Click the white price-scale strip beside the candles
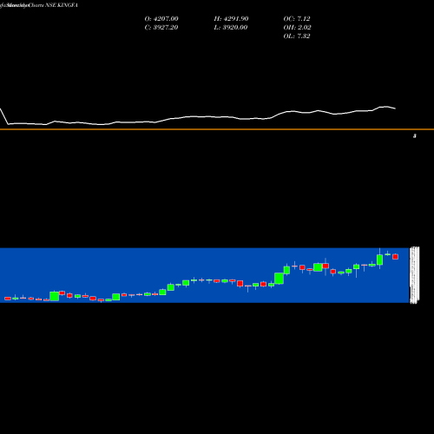The image size is (434, 434). coord(414,275)
